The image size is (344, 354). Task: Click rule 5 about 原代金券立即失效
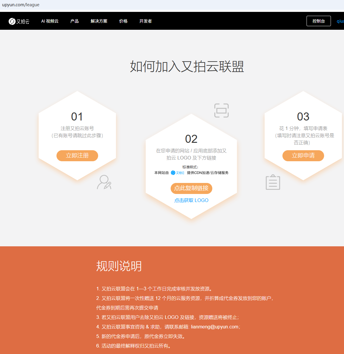click(141, 336)
